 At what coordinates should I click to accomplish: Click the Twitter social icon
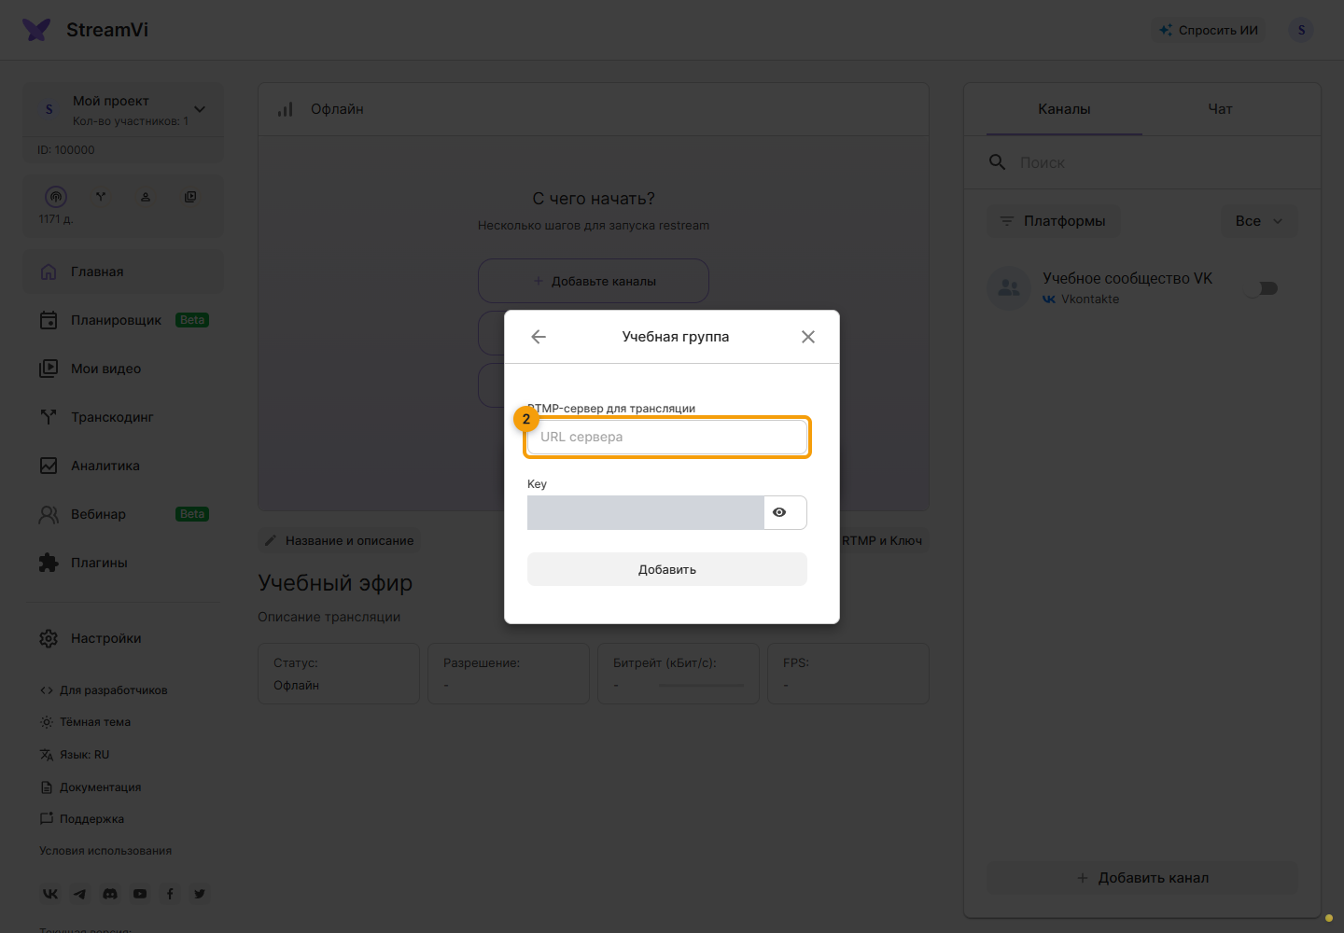click(200, 894)
